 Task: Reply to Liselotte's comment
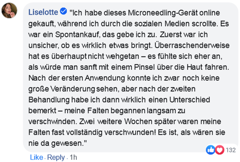(x=56, y=157)
